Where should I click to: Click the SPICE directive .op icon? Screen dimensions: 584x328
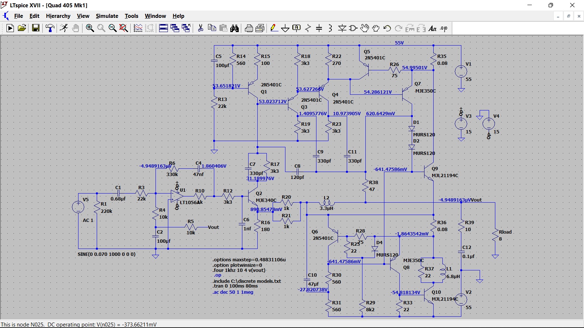(x=444, y=28)
